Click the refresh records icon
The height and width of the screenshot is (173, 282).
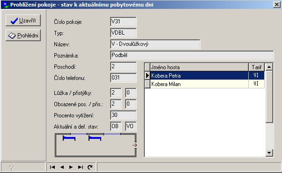[90, 167]
